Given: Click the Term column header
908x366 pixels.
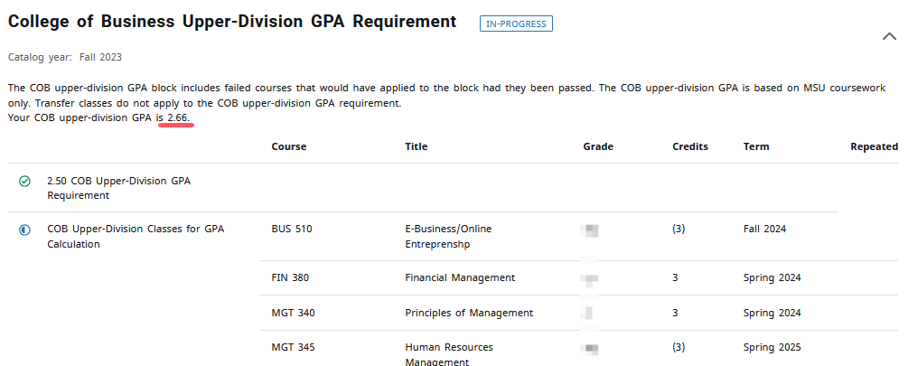Looking at the screenshot, I should click(x=756, y=146).
